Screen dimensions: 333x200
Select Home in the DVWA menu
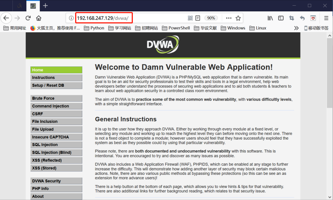coord(56,70)
